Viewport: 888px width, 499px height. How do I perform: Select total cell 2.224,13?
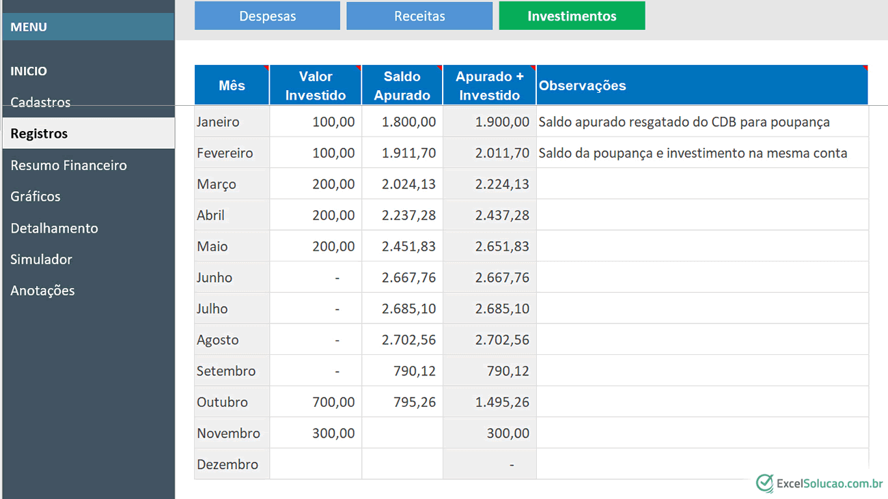tap(490, 184)
